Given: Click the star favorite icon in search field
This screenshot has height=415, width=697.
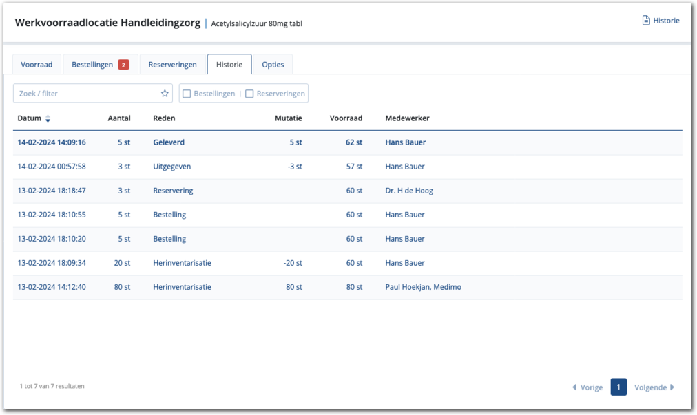Looking at the screenshot, I should 165,94.
